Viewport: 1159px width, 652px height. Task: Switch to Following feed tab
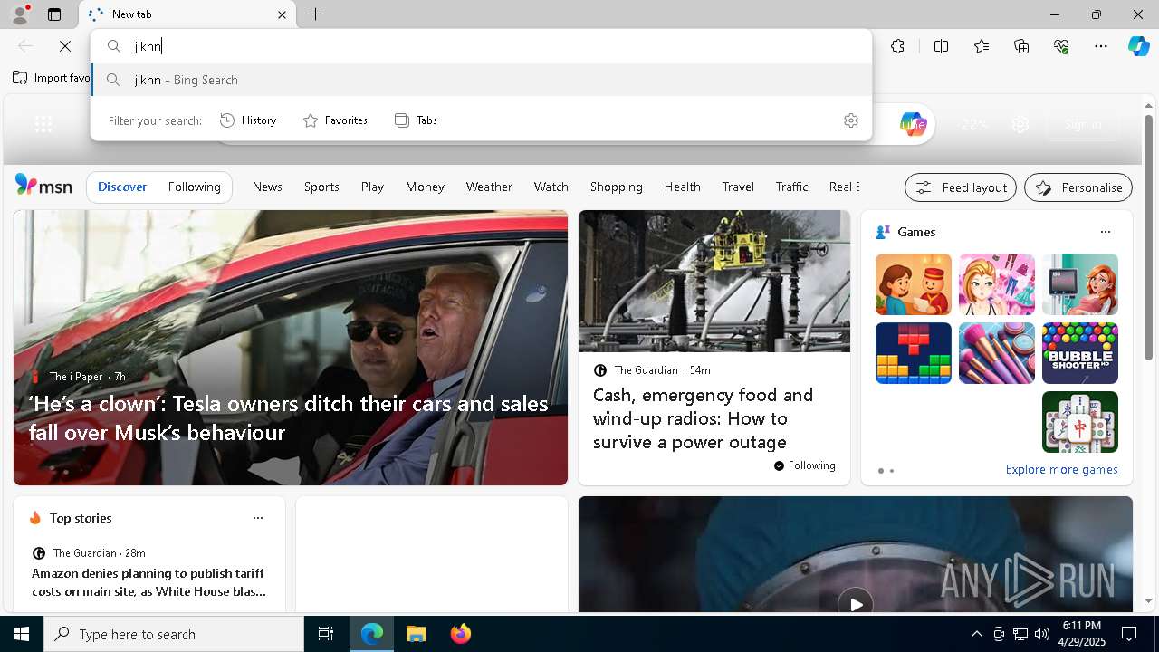(x=194, y=187)
